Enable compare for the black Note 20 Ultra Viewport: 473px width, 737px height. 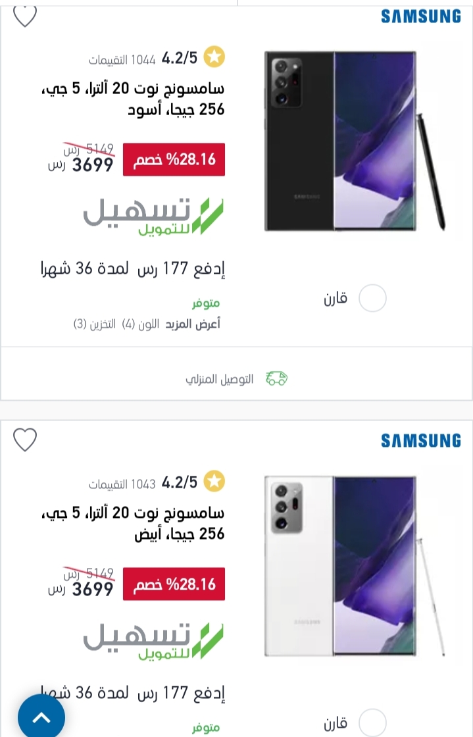click(x=372, y=298)
